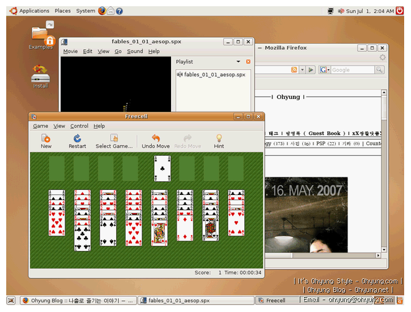This screenshot has width=411, height=312.
Task: Click the black video area in the media player
Action: pos(116,84)
